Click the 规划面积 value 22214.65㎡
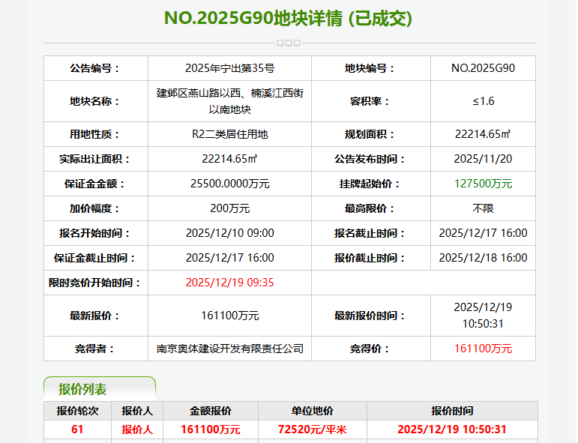Image resolution: width=578 pixels, height=443 pixels. [483, 134]
